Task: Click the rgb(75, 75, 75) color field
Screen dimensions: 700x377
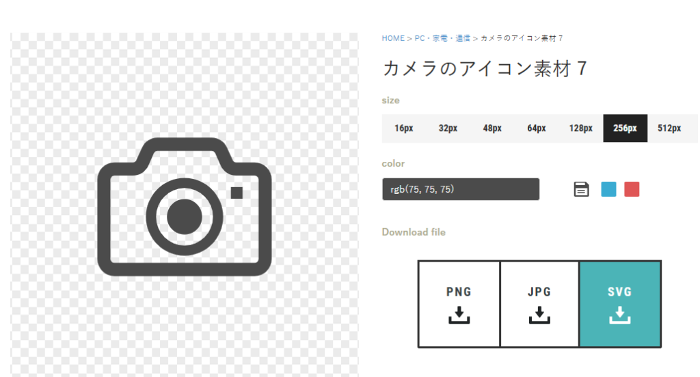Action: click(x=460, y=189)
